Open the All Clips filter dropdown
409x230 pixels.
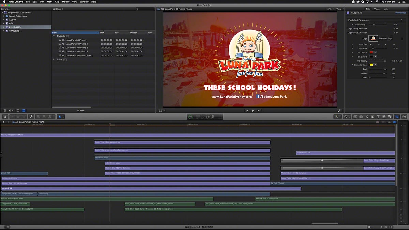pyautogui.click(x=58, y=9)
